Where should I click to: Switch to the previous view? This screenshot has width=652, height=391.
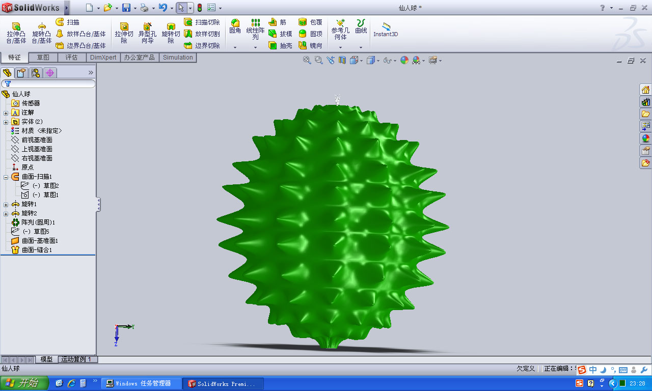pos(331,60)
